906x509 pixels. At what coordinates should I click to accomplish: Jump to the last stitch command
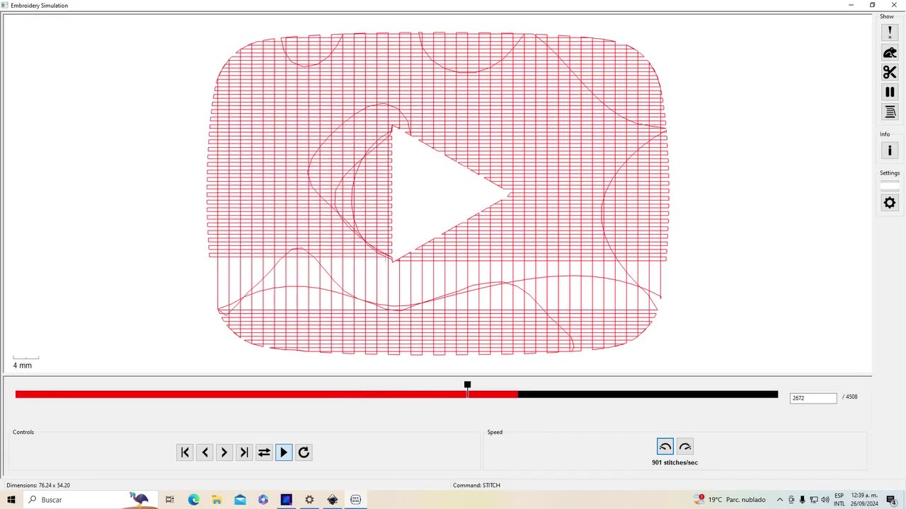[244, 452]
